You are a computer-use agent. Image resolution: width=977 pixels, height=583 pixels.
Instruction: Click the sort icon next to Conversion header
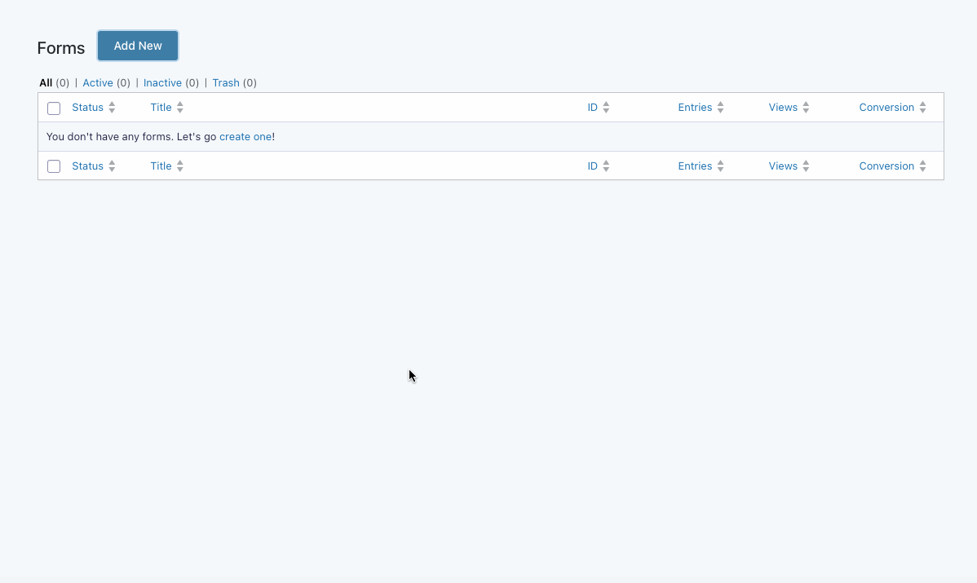pos(923,107)
